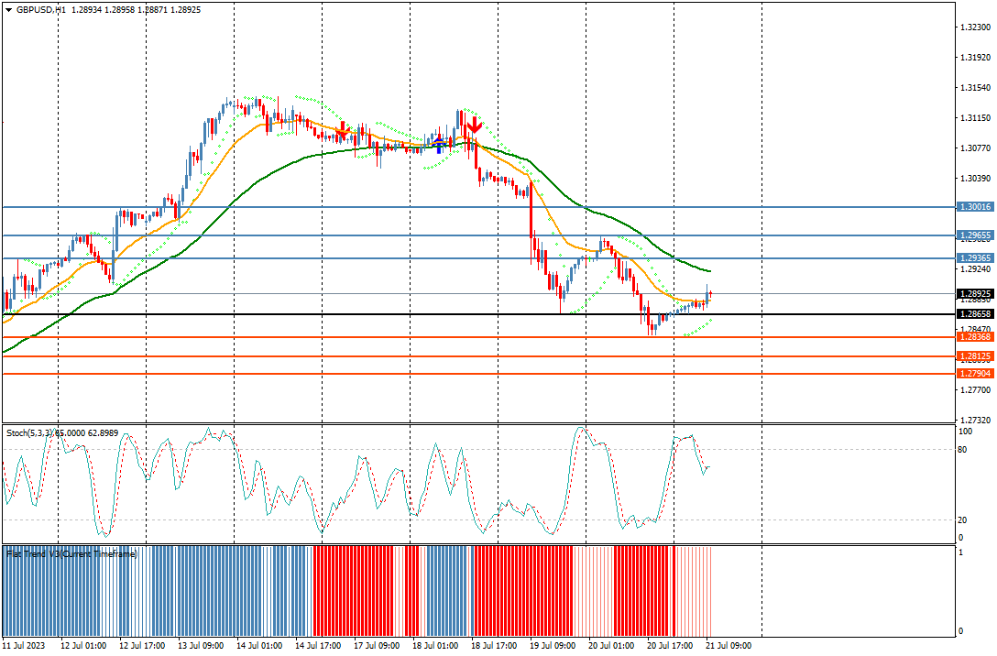This screenshot has width=997, height=656.
Task: Click the 1.29240 price axis value
Action: [975, 269]
